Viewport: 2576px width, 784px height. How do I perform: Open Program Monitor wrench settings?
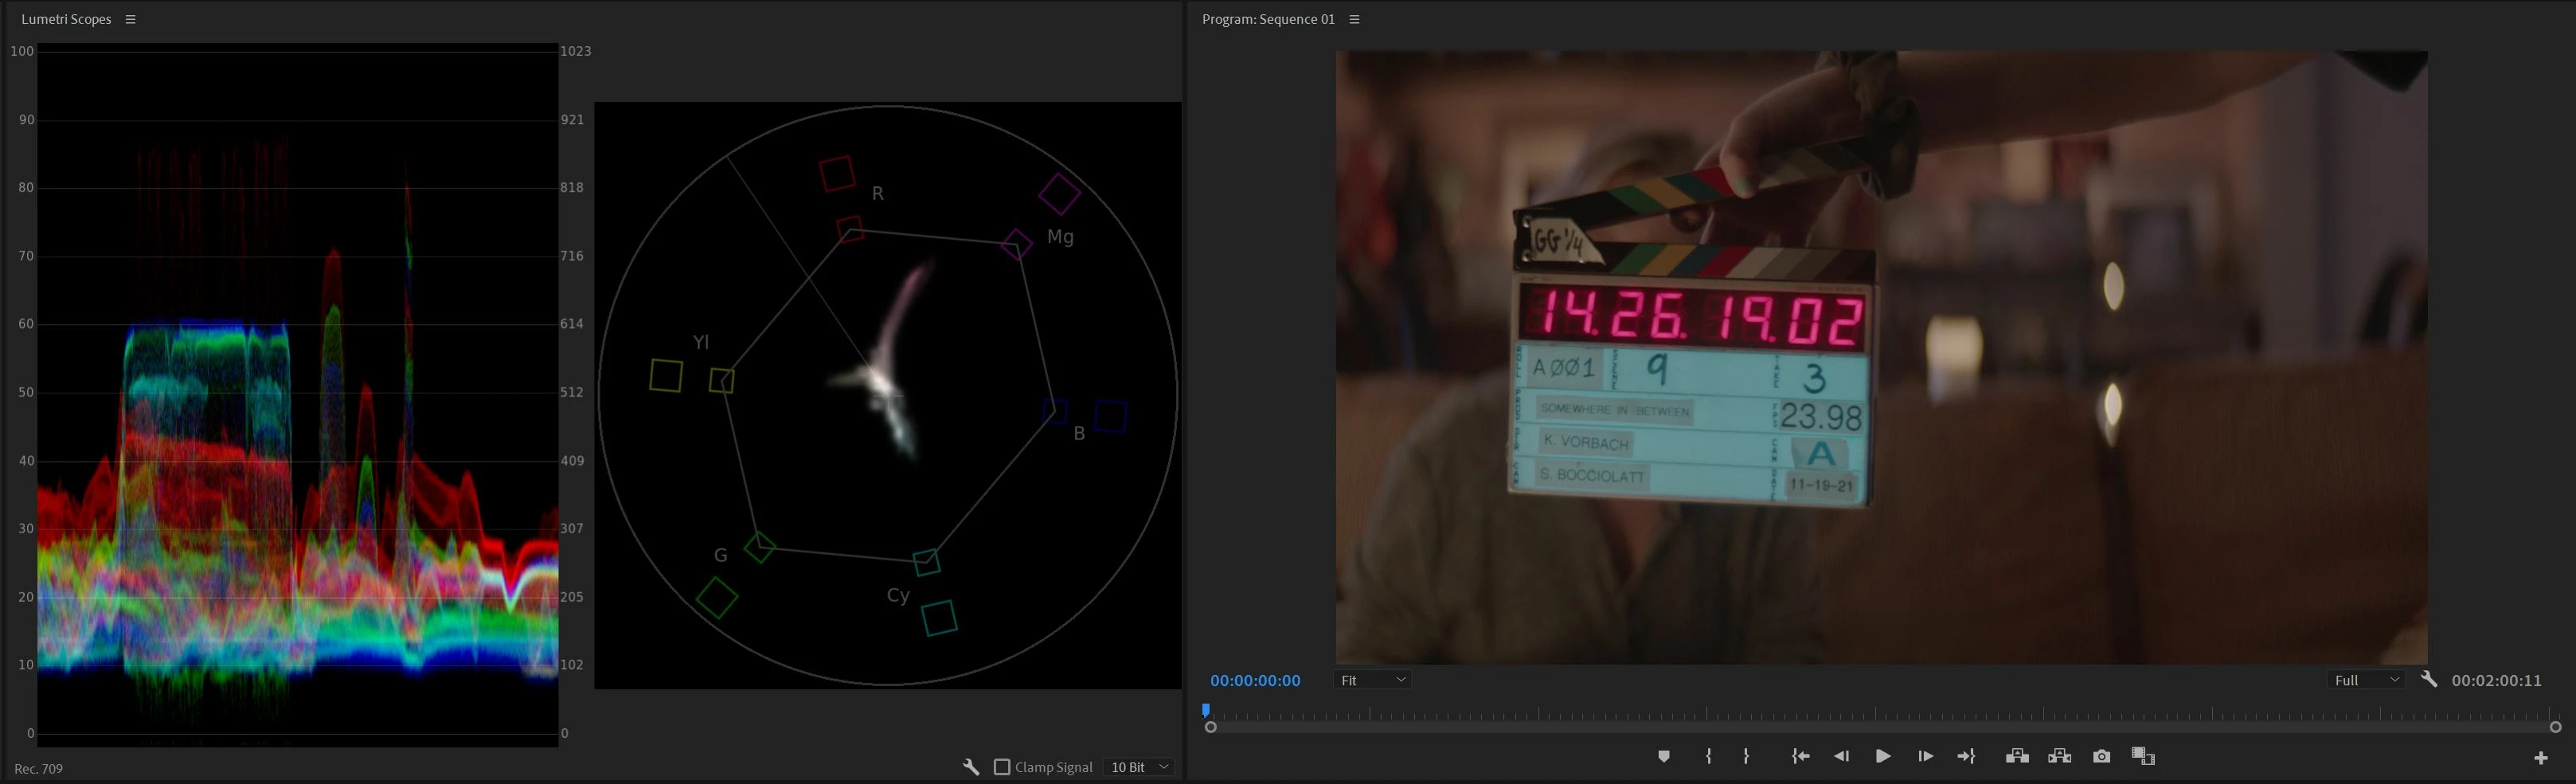click(x=2428, y=679)
